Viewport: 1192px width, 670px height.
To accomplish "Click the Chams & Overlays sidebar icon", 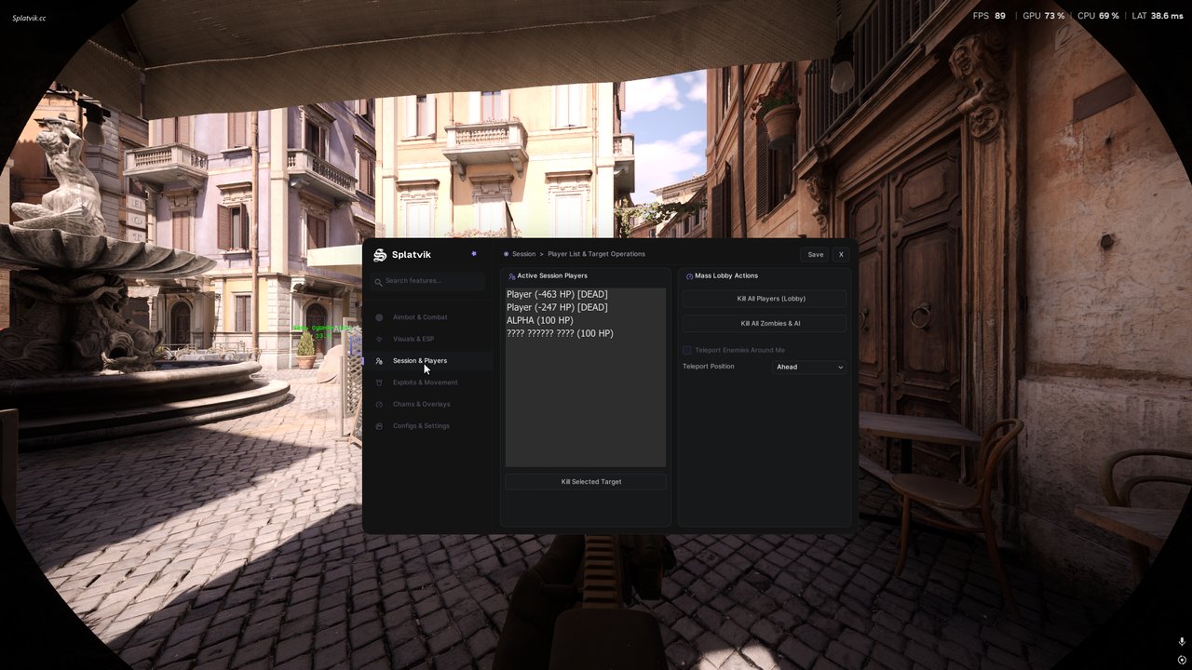I will point(379,404).
